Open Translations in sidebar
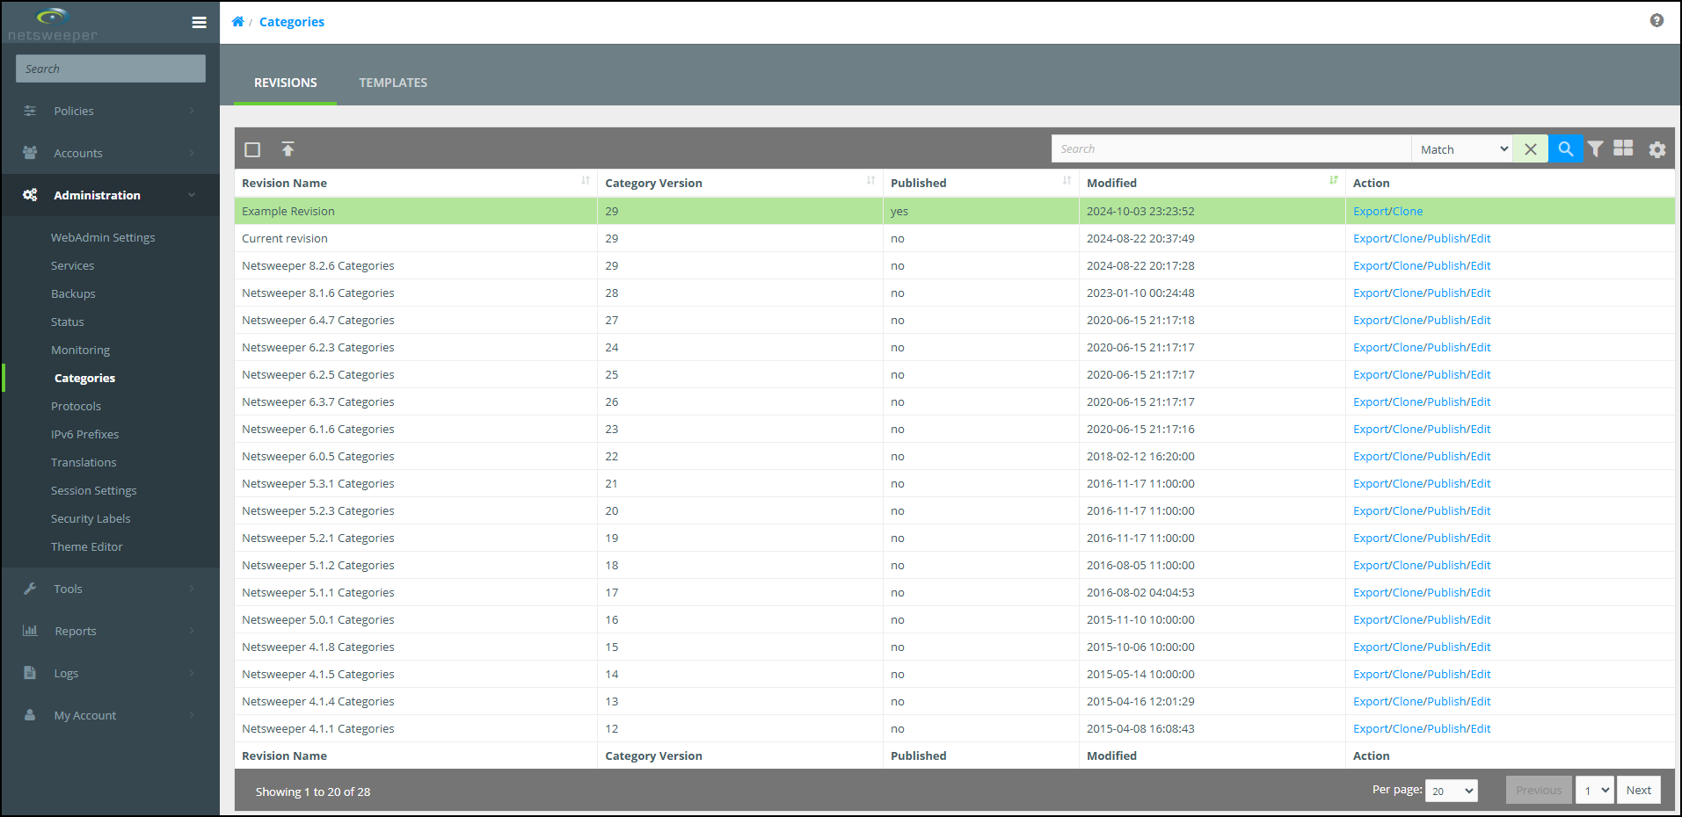 pos(84,462)
